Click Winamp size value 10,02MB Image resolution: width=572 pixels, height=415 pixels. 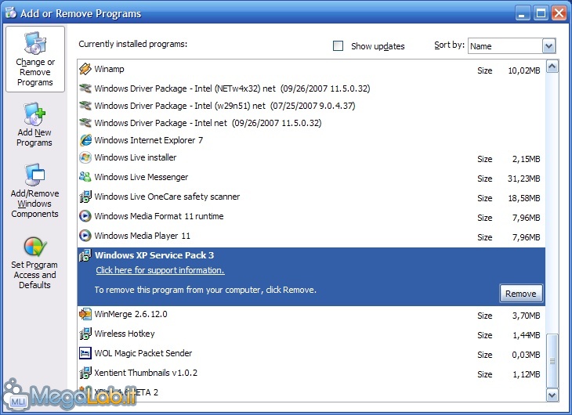point(524,70)
